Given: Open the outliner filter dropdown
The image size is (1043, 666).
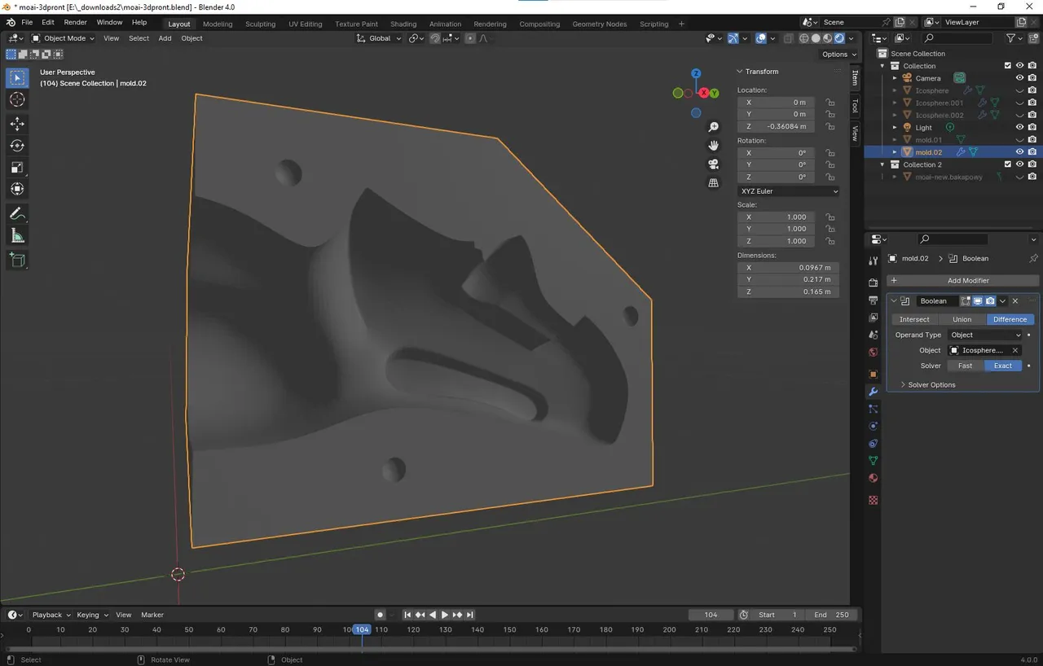Looking at the screenshot, I should [1014, 38].
